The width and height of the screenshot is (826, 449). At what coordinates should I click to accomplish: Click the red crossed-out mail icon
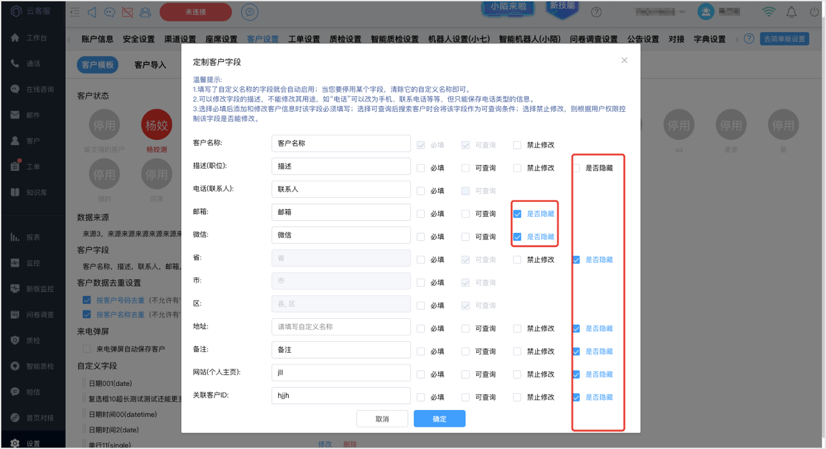[128, 12]
